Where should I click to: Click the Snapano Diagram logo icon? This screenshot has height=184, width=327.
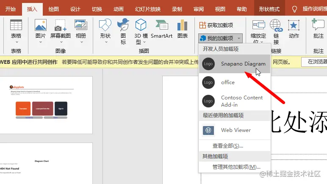click(208, 64)
